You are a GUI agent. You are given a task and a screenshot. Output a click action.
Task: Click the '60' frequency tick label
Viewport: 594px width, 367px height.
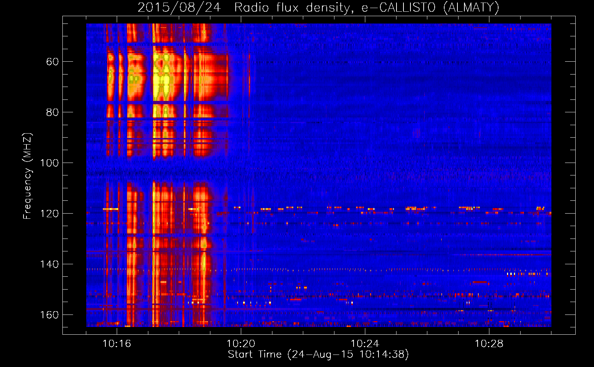tap(52, 62)
